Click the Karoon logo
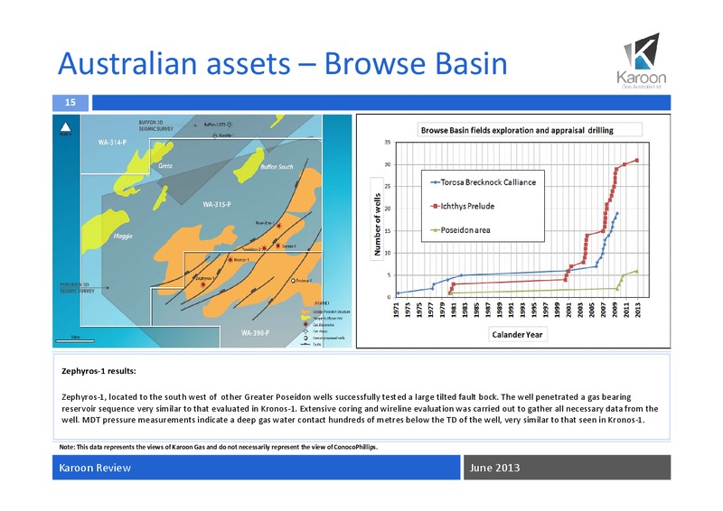This screenshot has height=511, width=723. [x=642, y=60]
